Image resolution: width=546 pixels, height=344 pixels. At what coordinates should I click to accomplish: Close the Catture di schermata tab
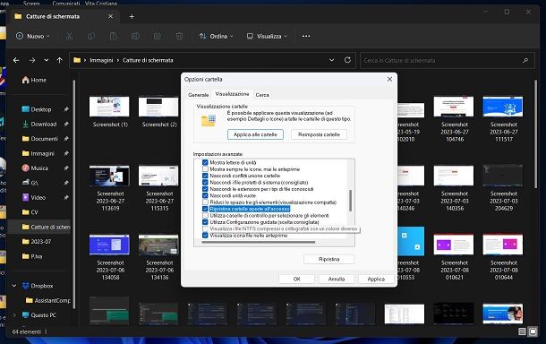click(110, 16)
